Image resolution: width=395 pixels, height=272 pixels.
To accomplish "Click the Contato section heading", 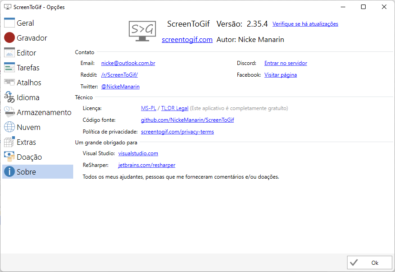I will click(x=85, y=52).
